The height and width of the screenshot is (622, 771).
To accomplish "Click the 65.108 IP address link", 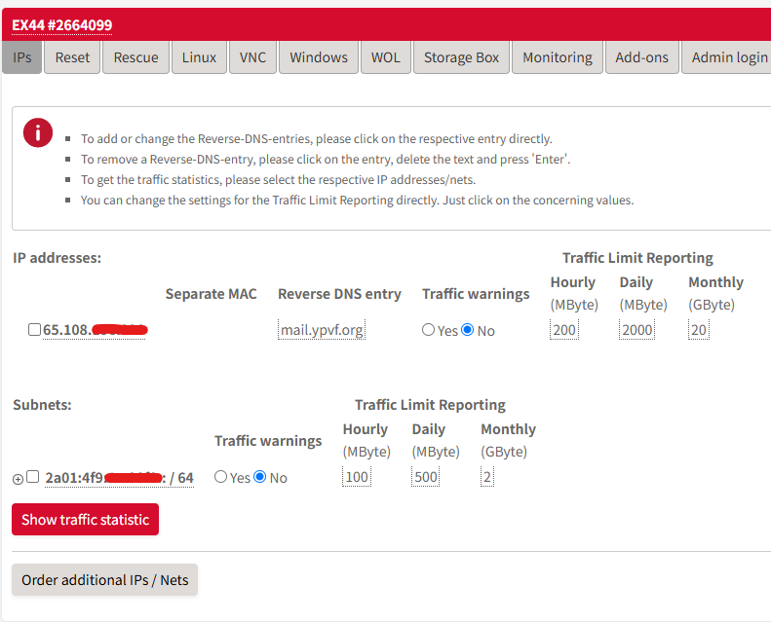I will (95, 330).
